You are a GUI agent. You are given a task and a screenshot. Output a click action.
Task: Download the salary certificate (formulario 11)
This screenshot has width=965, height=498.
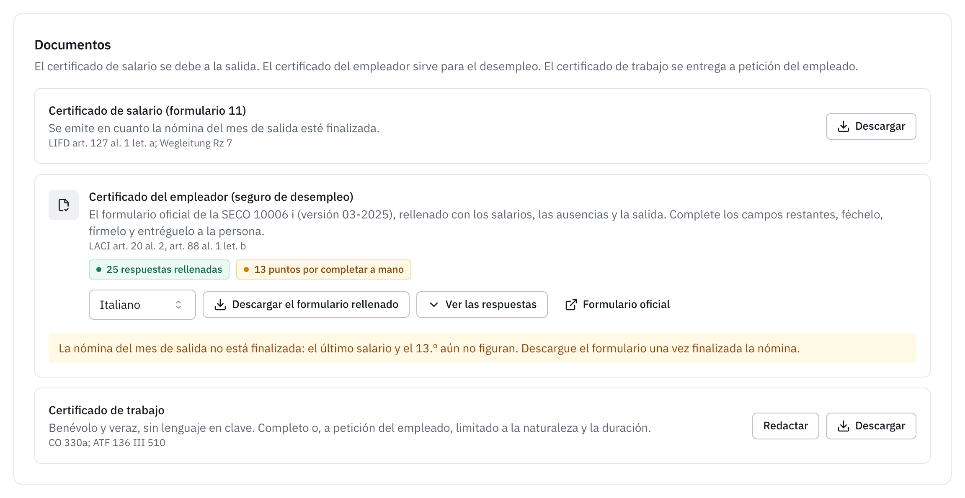(871, 126)
